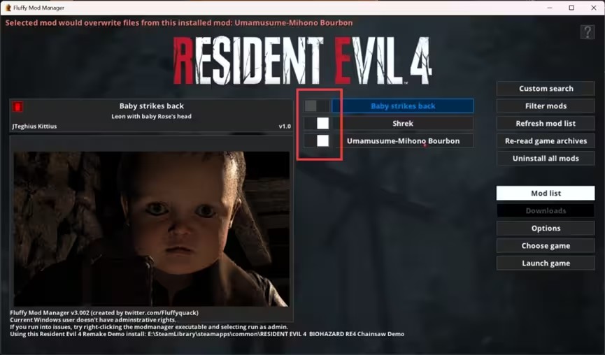This screenshot has width=605, height=355.
Task: Disable the Shrek mod toggle
Action: (317, 124)
